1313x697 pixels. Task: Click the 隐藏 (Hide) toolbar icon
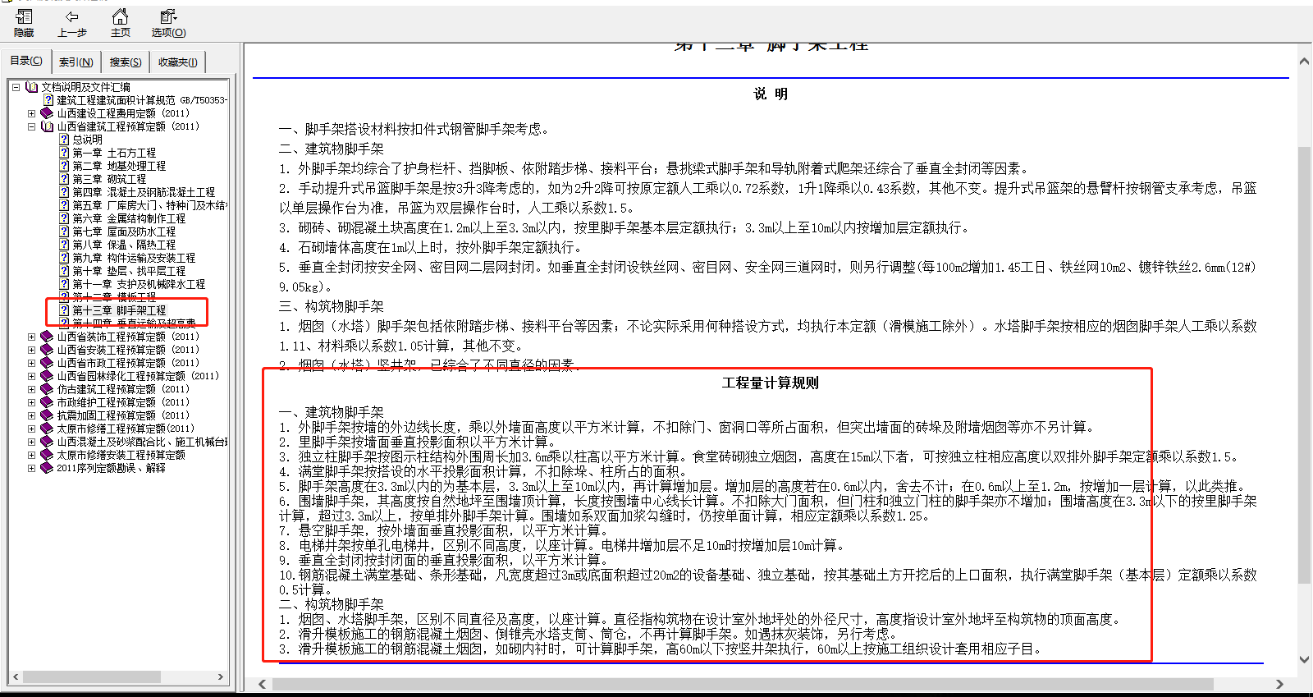coord(24,23)
